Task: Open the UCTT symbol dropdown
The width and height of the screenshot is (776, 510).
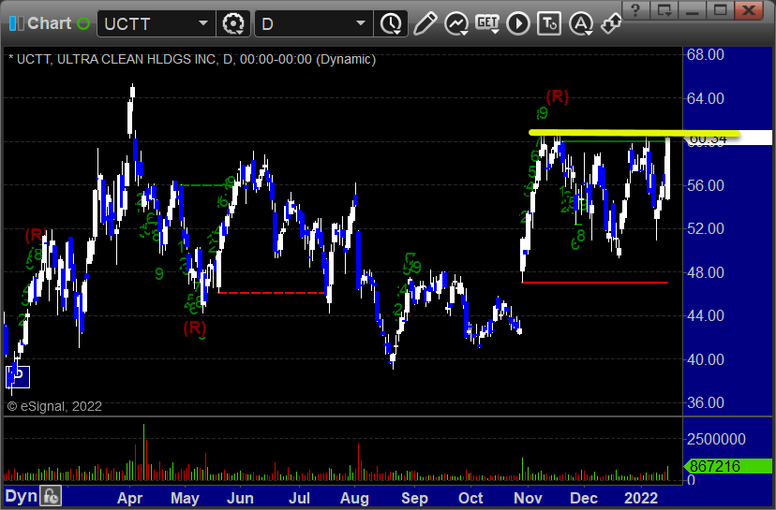Action: [x=203, y=23]
